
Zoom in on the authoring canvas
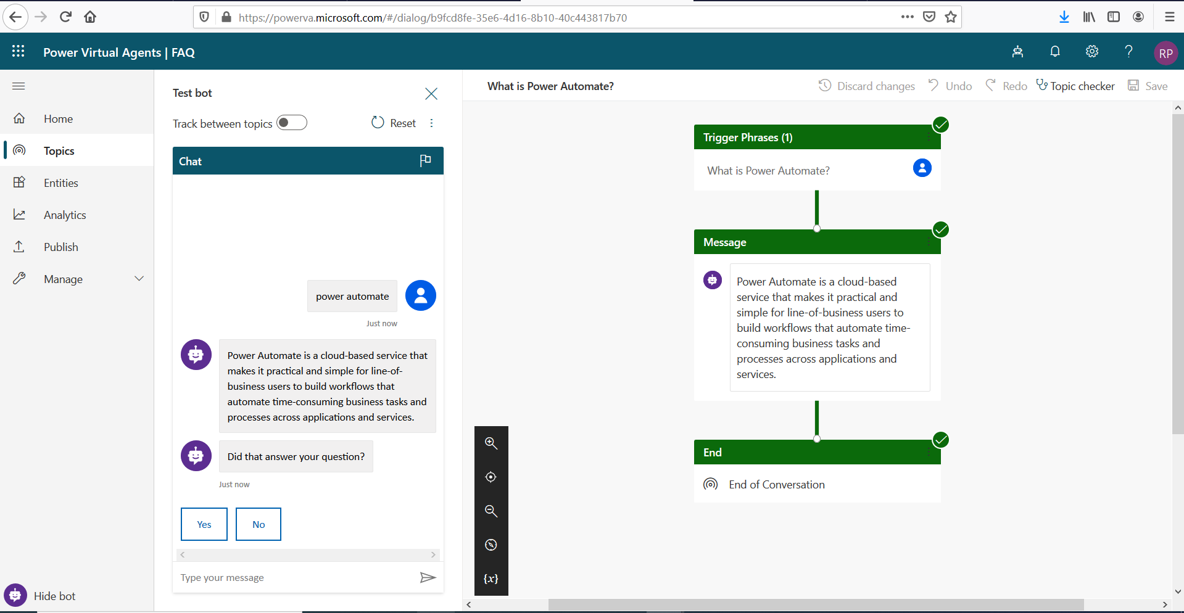[491, 443]
